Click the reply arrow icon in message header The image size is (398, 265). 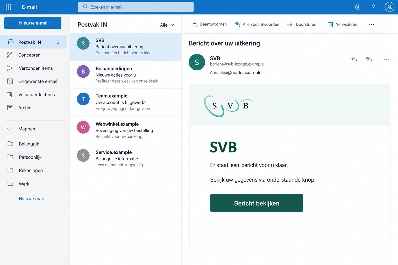(x=354, y=60)
